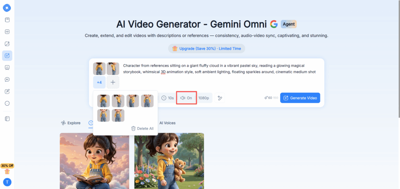
Task: Click the sparkle credits indicator showing 60
Action: pos(268,98)
